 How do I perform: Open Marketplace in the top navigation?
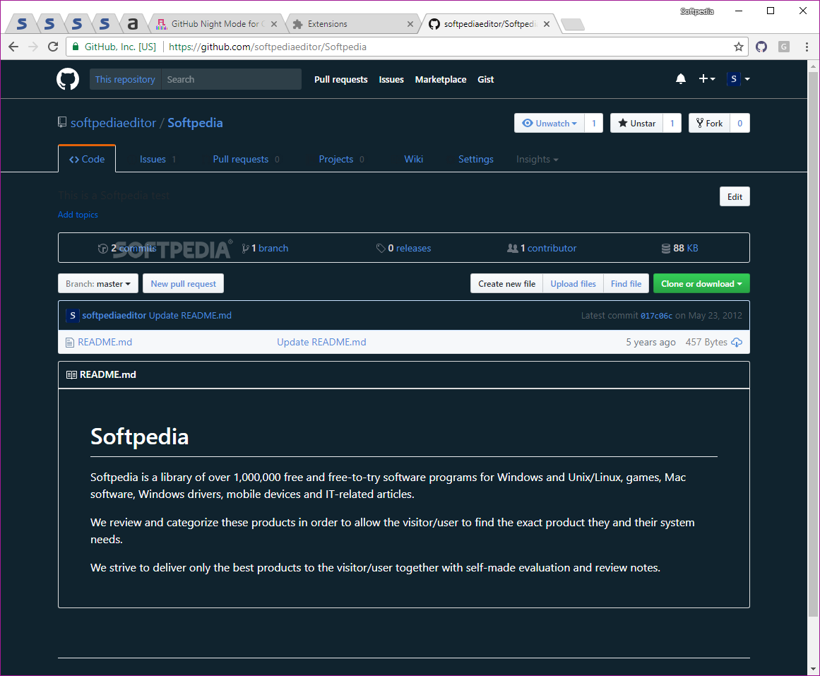click(440, 80)
